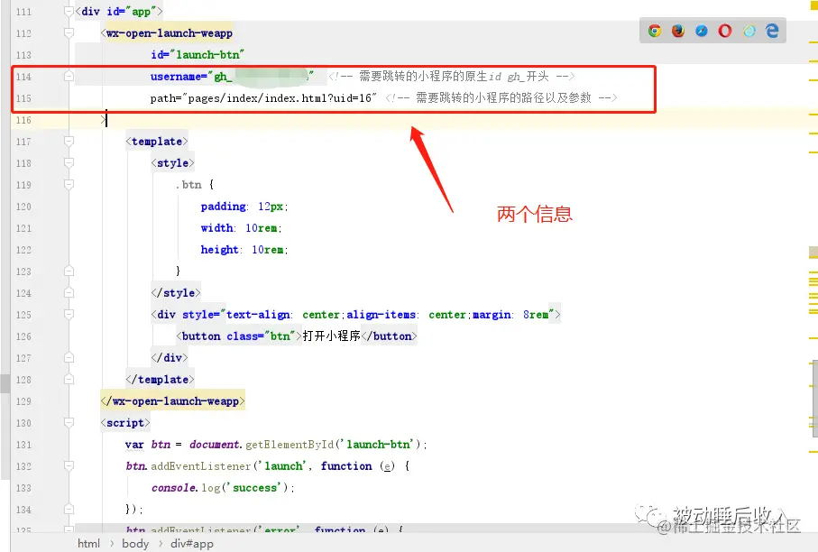Image resolution: width=818 pixels, height=552 pixels.
Task: Open page preview in Opera browser
Action: 725,31
